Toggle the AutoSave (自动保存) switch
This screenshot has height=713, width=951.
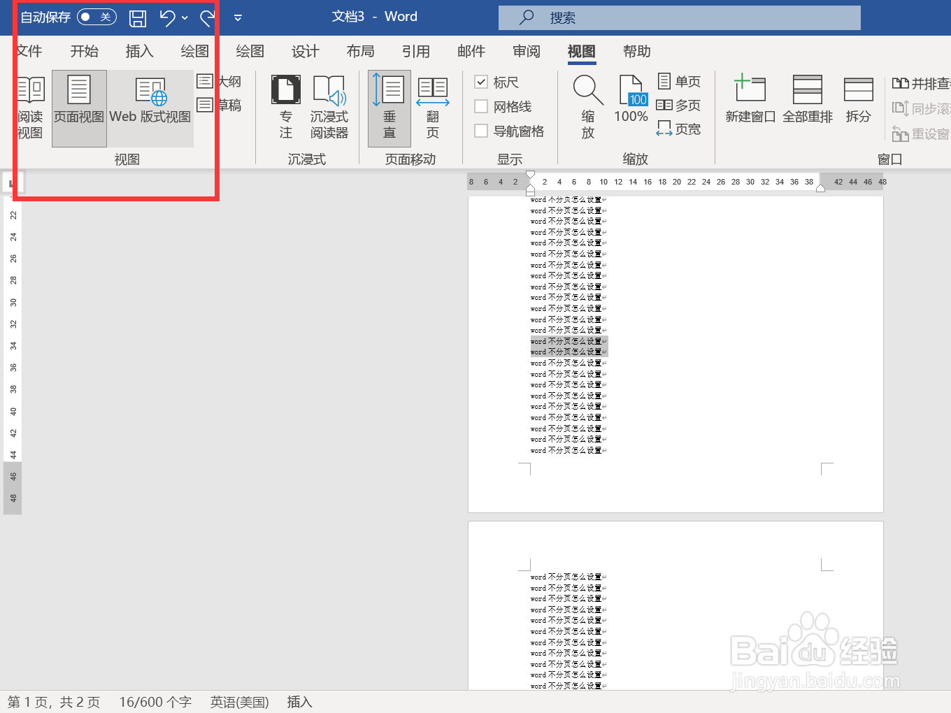pyautogui.click(x=96, y=17)
